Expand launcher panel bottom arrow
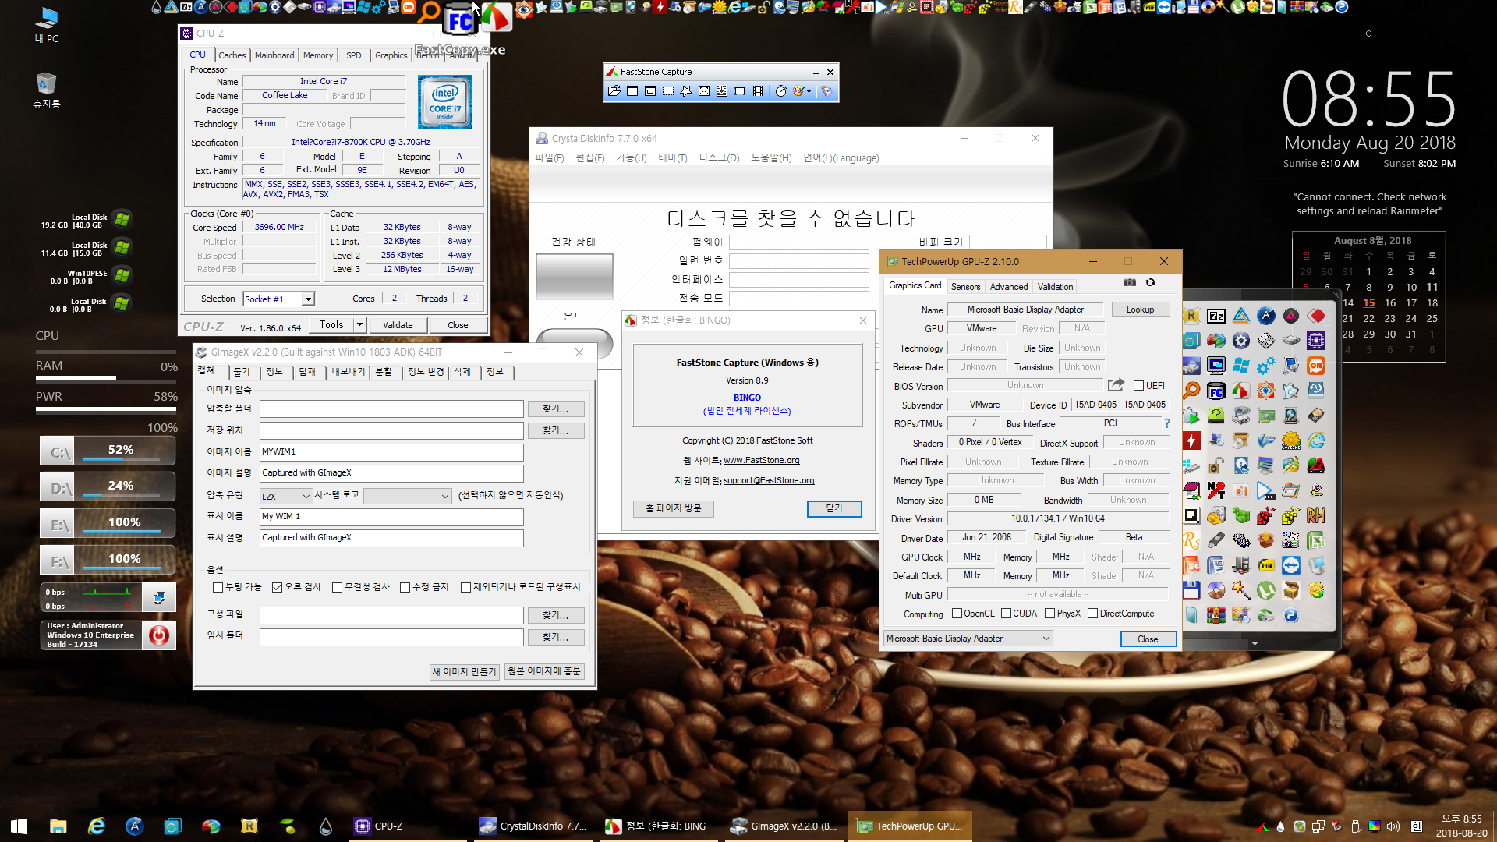 (x=1255, y=644)
